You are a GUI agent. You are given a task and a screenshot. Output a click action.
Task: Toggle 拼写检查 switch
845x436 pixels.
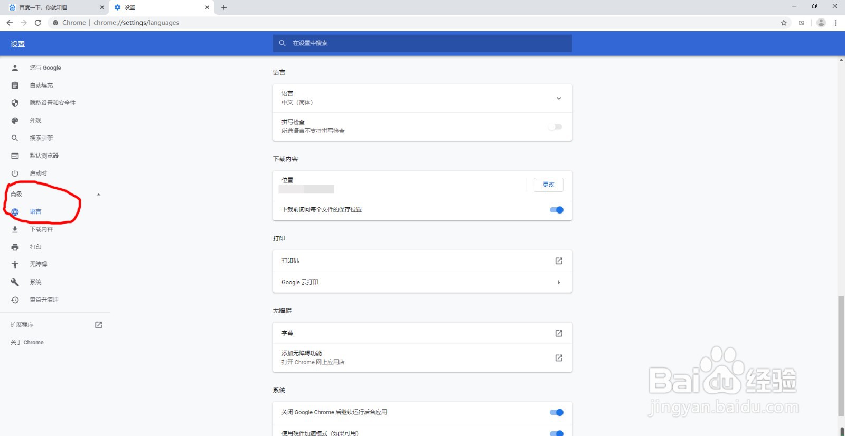click(555, 127)
